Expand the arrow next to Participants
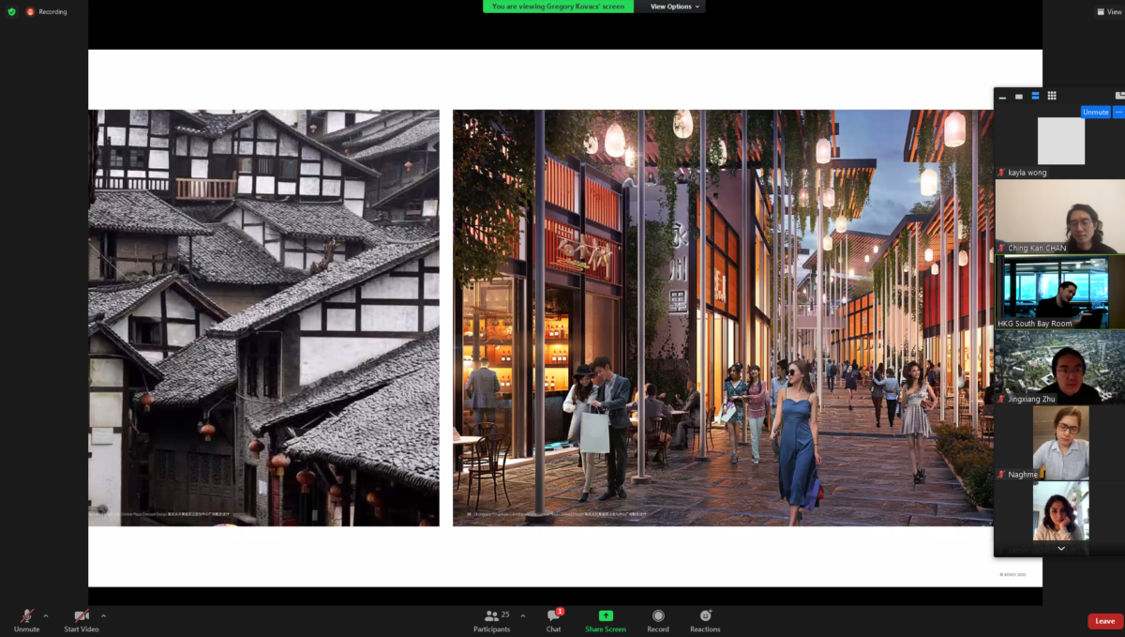This screenshot has height=637, width=1125. 523,615
